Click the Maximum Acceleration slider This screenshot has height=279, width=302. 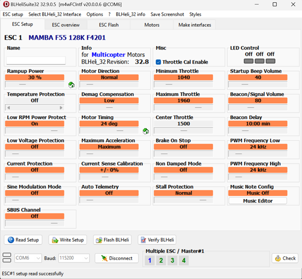(x=109, y=154)
